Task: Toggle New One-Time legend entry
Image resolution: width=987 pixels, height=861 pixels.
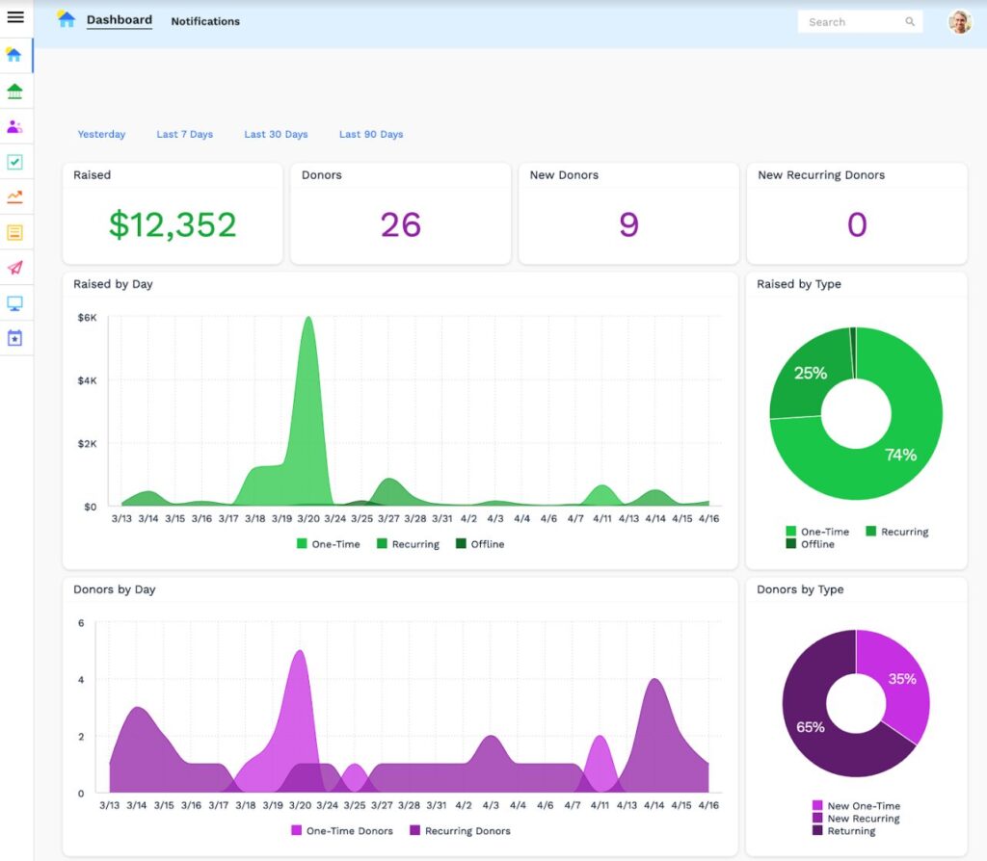Action: tap(856, 806)
